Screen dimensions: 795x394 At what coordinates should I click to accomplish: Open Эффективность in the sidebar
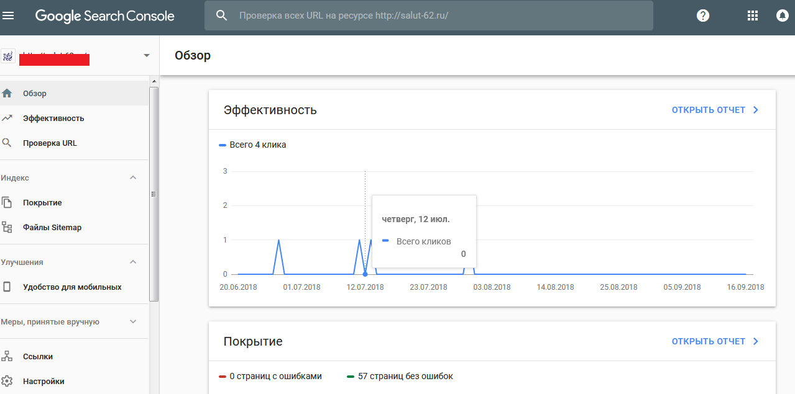[75, 118]
